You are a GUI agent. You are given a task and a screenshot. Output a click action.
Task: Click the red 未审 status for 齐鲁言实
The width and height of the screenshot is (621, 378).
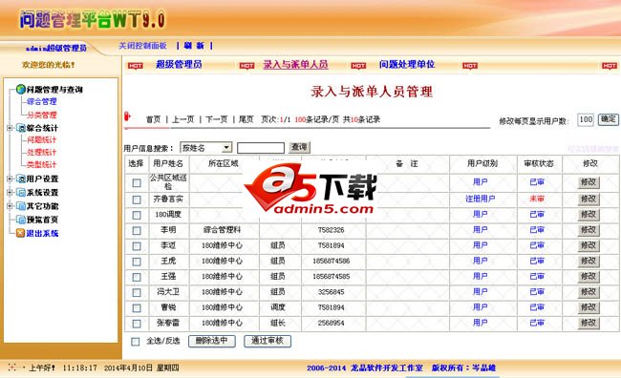click(x=537, y=199)
